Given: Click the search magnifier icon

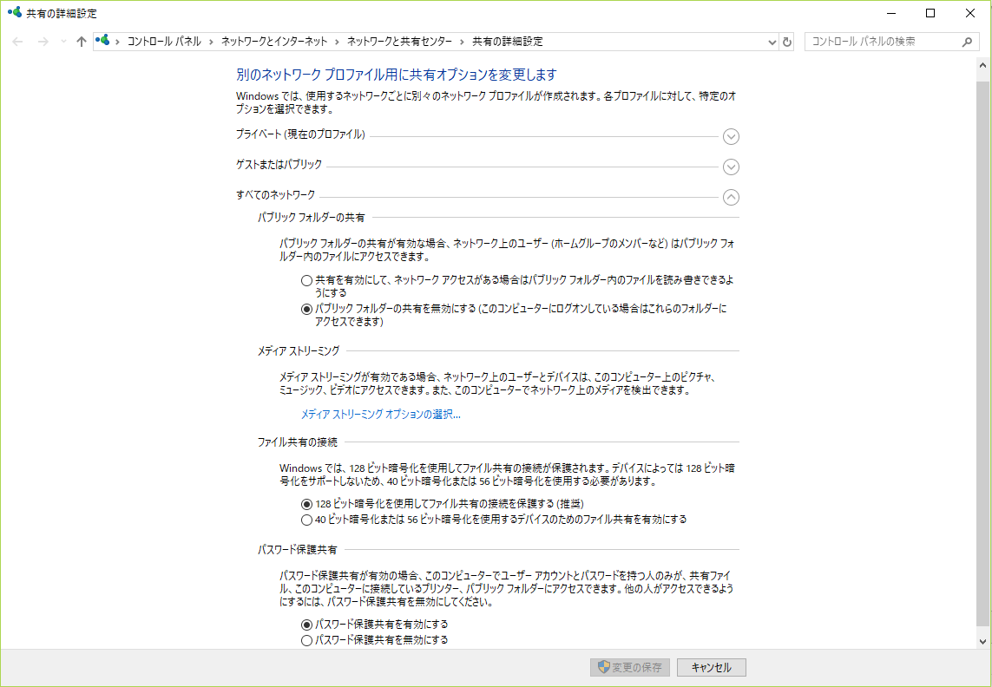Looking at the screenshot, I should pos(966,41).
